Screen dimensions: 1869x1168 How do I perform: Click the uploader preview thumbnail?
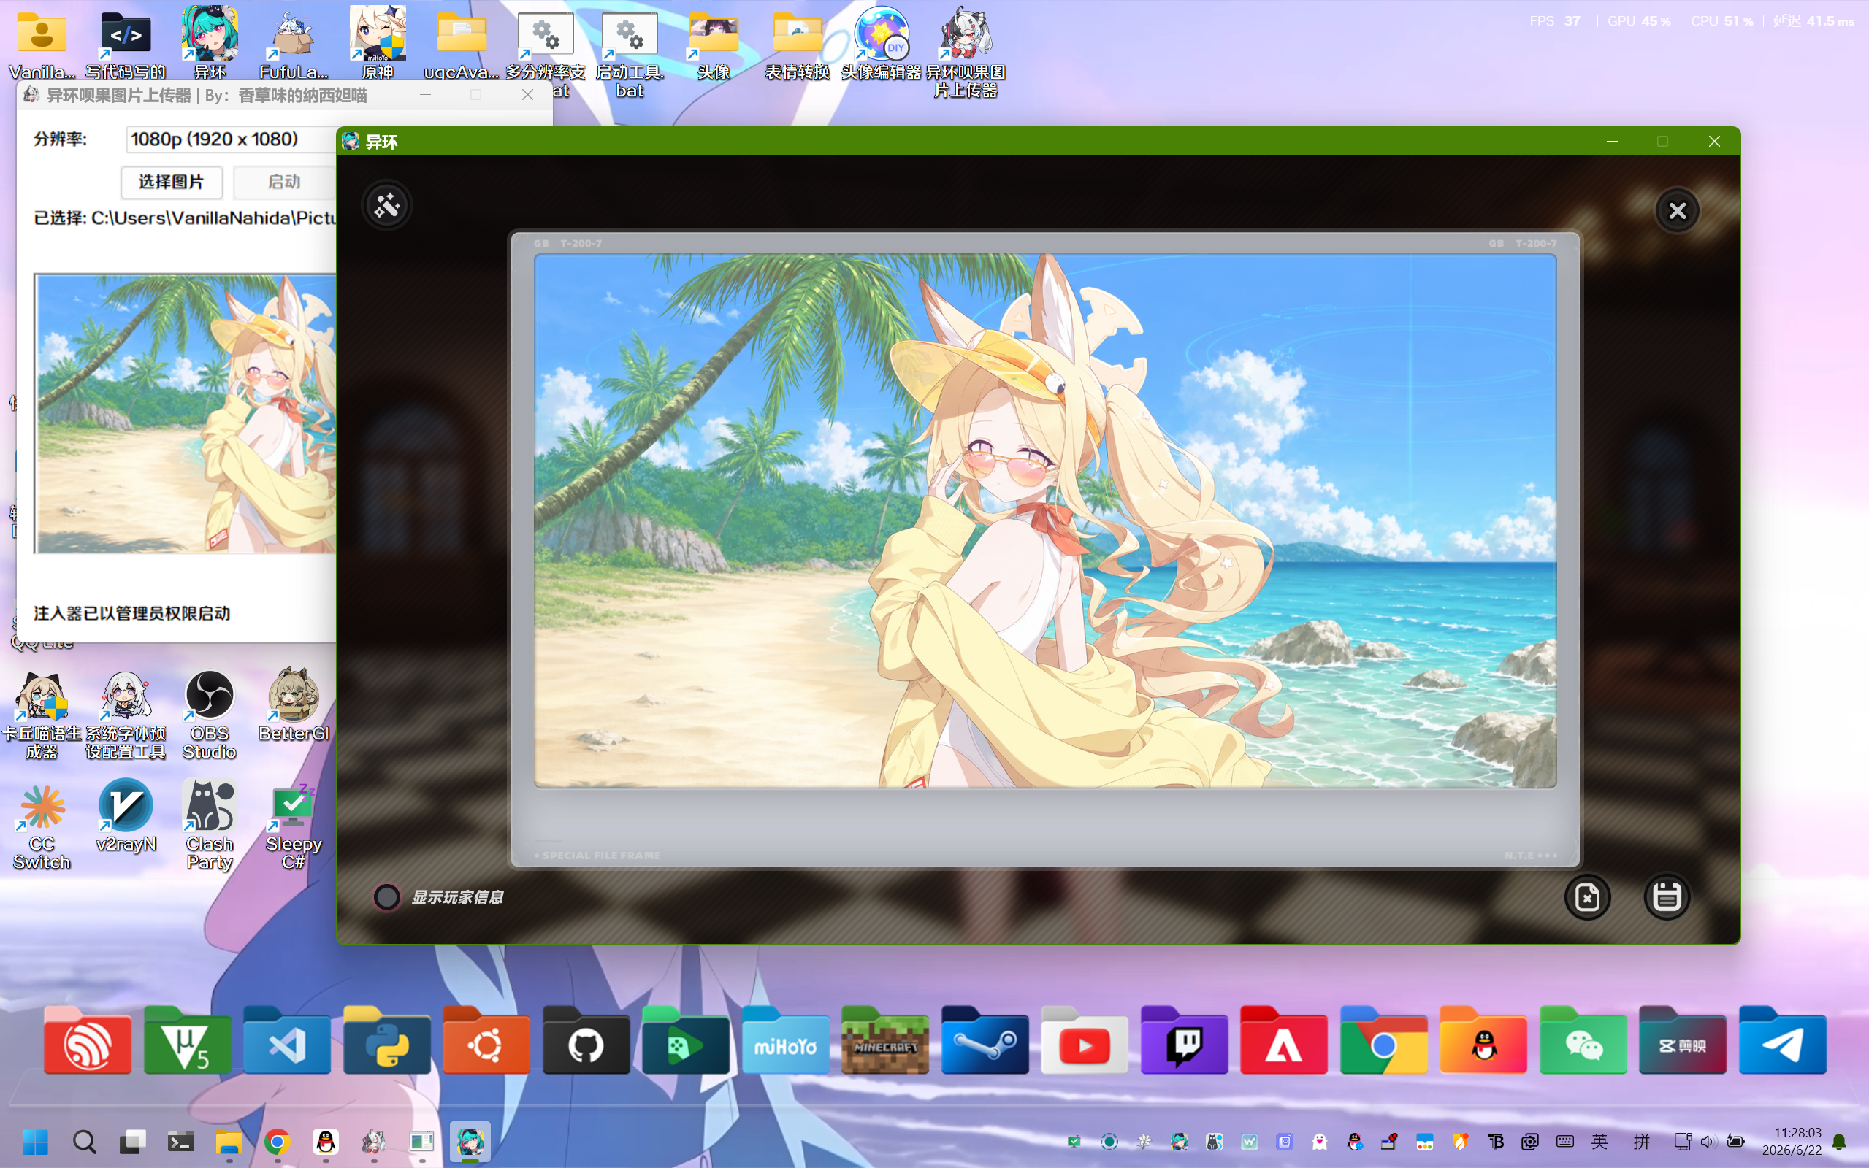coord(186,413)
